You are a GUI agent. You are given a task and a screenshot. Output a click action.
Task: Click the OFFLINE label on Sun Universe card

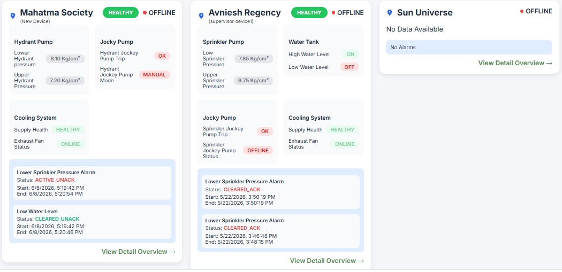point(539,11)
